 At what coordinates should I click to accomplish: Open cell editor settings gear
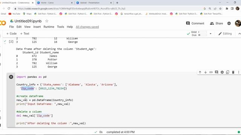(x=222, y=72)
